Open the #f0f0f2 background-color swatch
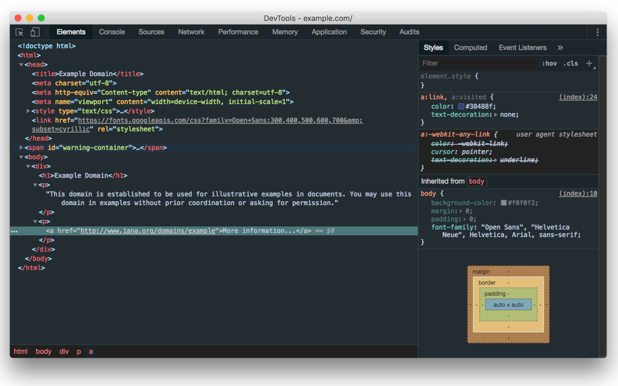The width and height of the screenshot is (618, 386). pyautogui.click(x=504, y=203)
